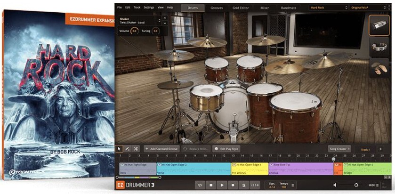Screen dimensions: 395x194
Task: Select the arrow pointer tool
Action: (x=119, y=149)
